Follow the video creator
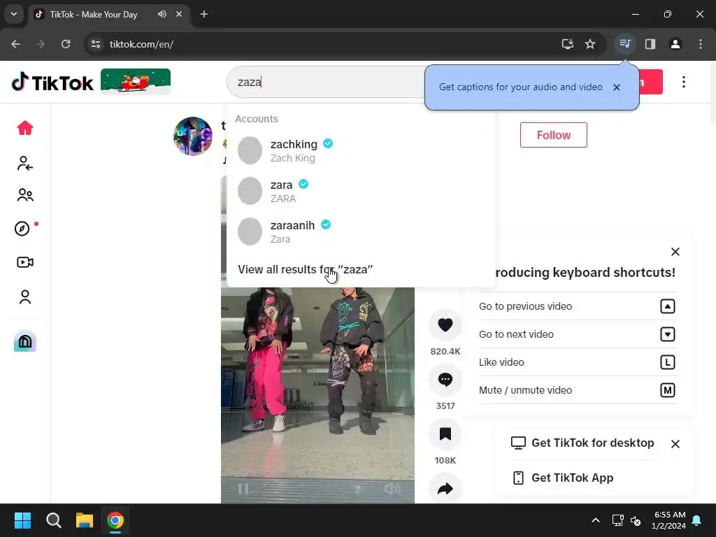This screenshot has width=716, height=537. [x=554, y=135]
